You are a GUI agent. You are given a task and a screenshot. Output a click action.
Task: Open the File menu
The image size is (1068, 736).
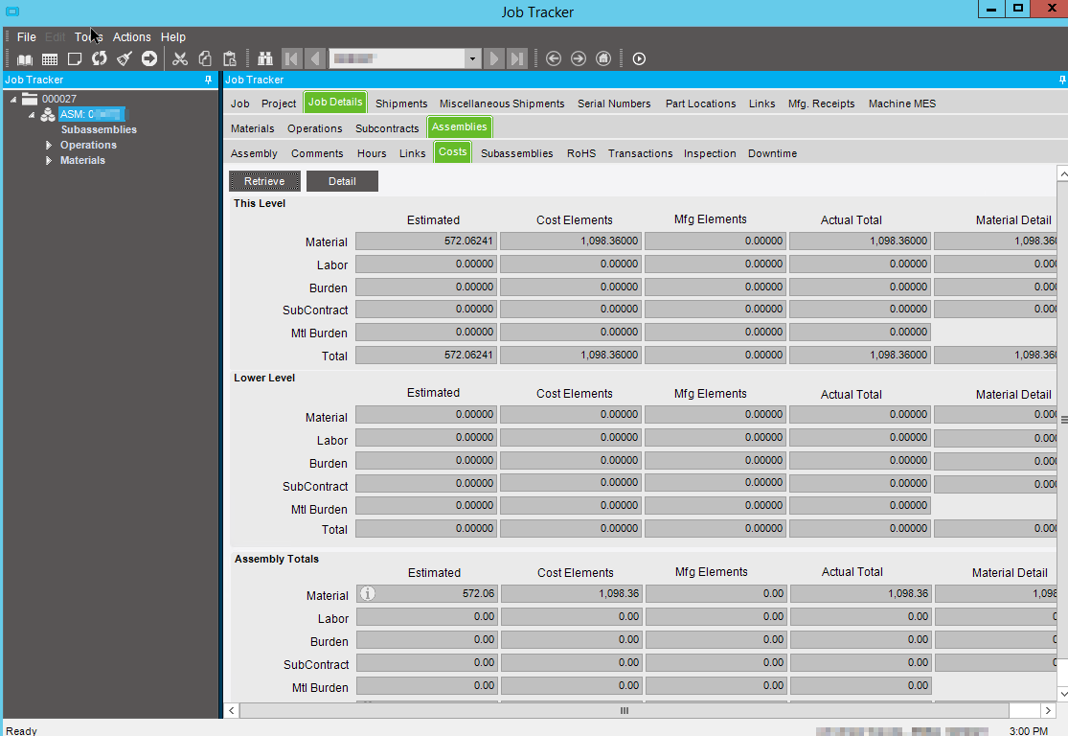pos(27,36)
